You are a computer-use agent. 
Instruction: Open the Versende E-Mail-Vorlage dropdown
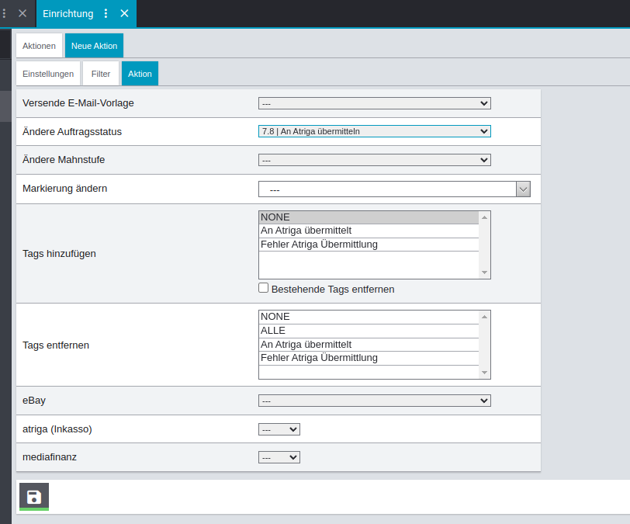pos(375,103)
